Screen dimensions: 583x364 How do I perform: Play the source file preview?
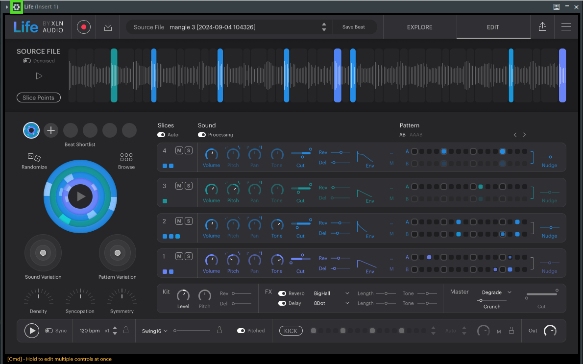coord(39,76)
